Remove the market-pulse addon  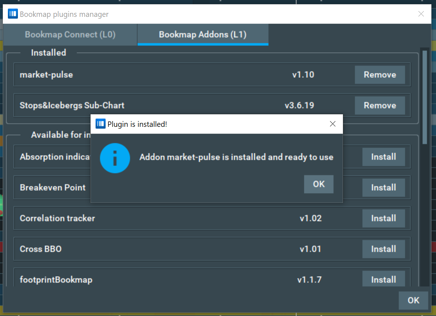coord(380,75)
